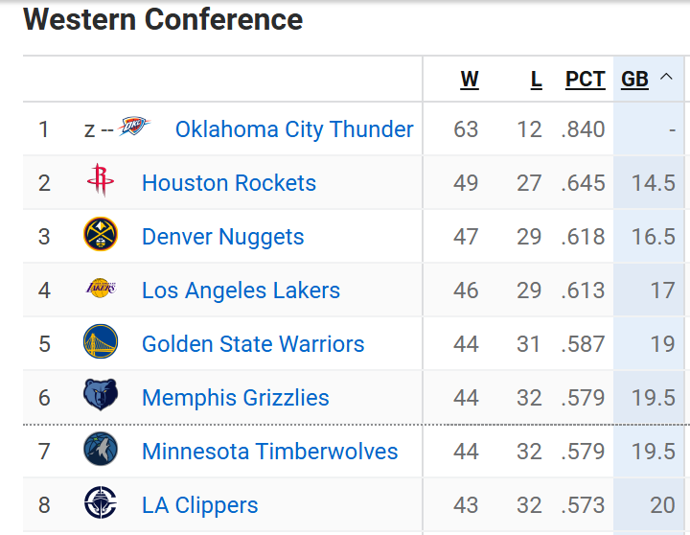Image resolution: width=690 pixels, height=535 pixels.
Task: Click the Golden State Warriors logo
Action: 101,341
